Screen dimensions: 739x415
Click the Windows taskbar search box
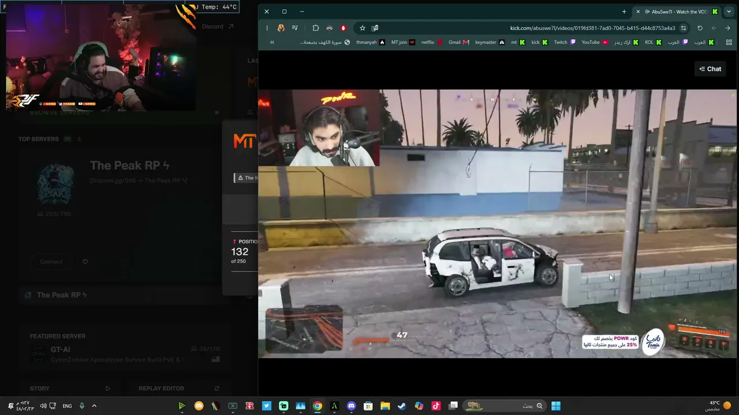coord(506,406)
